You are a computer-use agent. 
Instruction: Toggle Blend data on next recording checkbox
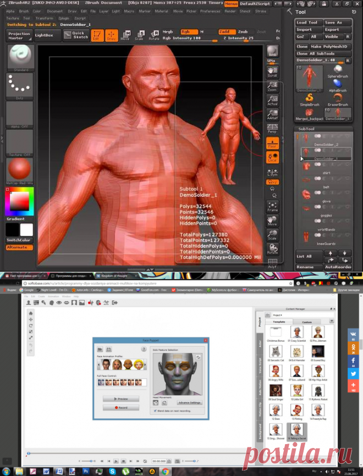tap(155, 411)
